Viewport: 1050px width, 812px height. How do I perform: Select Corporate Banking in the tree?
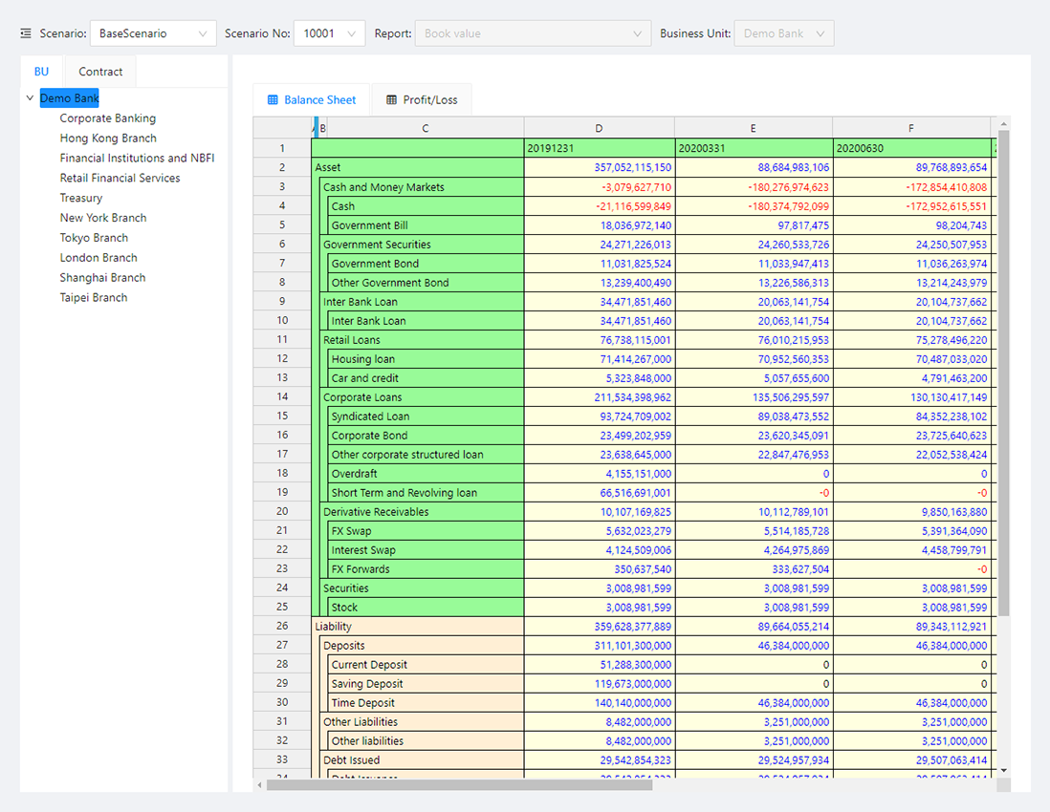point(107,118)
